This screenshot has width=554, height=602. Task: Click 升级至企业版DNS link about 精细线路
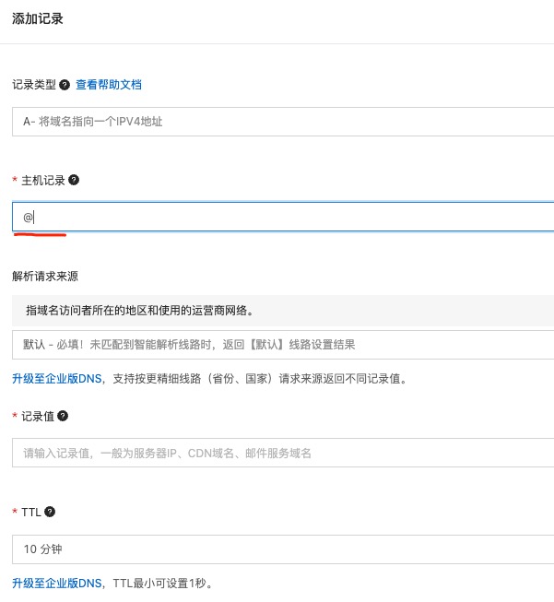[x=57, y=379]
